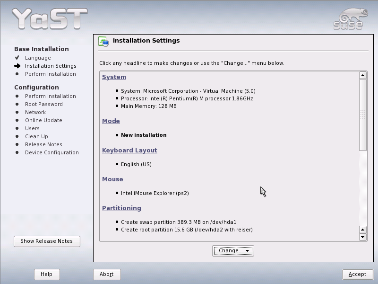Click the Clean Up step
The height and width of the screenshot is (284, 378).
36,136
